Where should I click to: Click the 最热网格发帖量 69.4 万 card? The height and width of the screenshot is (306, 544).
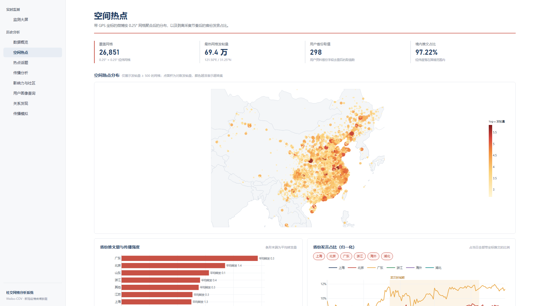252,52
